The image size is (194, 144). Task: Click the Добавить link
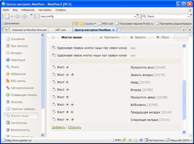(x=59, y=127)
